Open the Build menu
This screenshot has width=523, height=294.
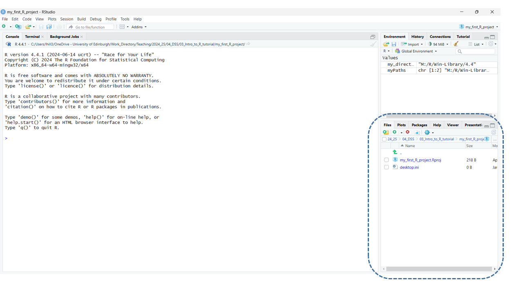(81, 19)
